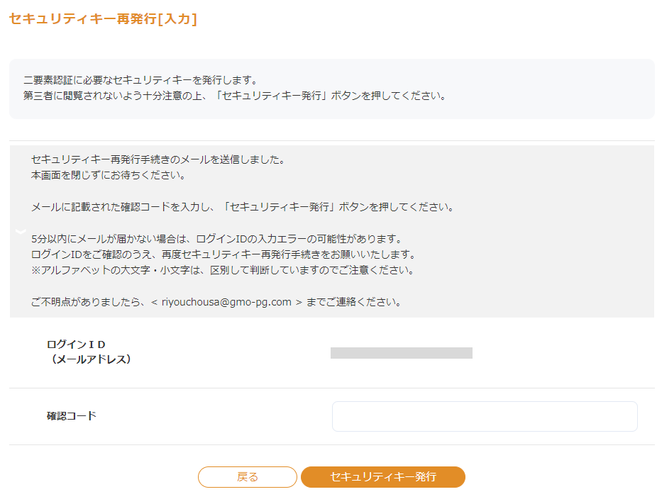Click the メールに記載された確認コード instruction line
This screenshot has width=657, height=504.
243,207
